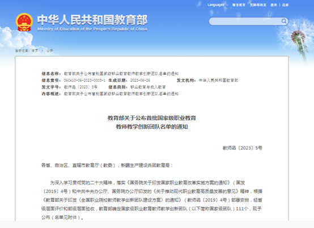
Task: Click the category value 职业教育与成人教育
Action: click(x=148, y=87)
